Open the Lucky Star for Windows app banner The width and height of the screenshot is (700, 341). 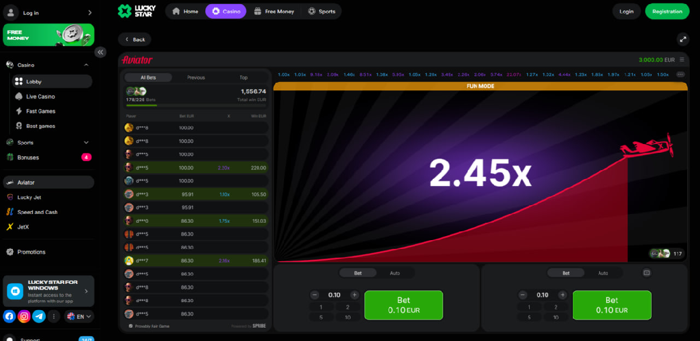click(48, 291)
